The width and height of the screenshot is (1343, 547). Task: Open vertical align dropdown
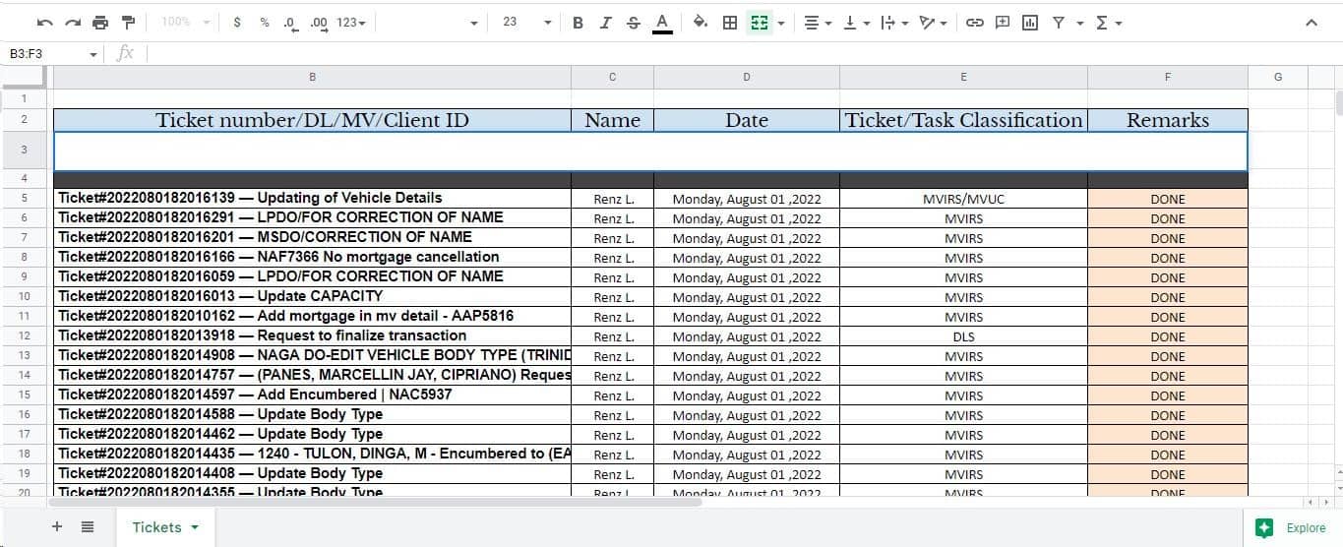point(856,23)
